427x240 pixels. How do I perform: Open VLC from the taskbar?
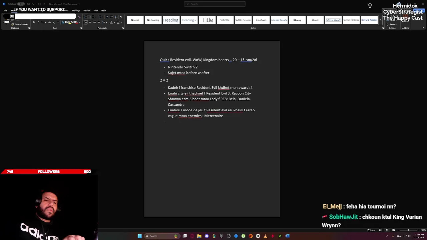click(265, 236)
